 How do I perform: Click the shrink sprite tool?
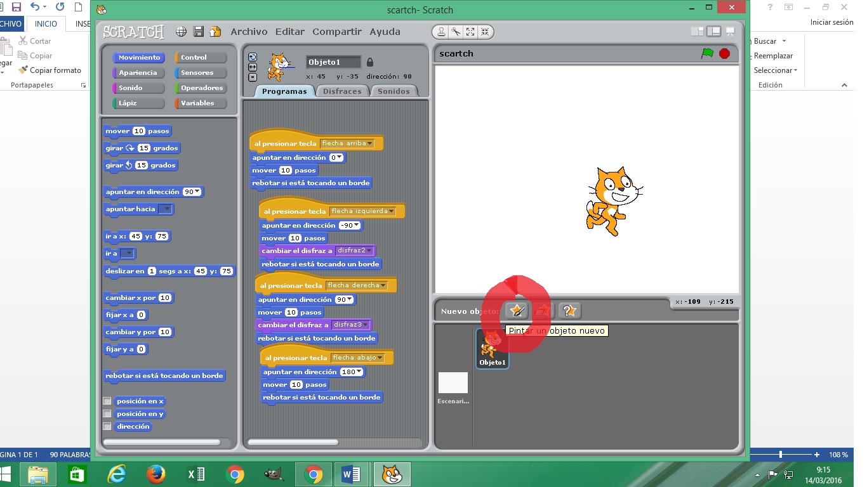point(486,32)
